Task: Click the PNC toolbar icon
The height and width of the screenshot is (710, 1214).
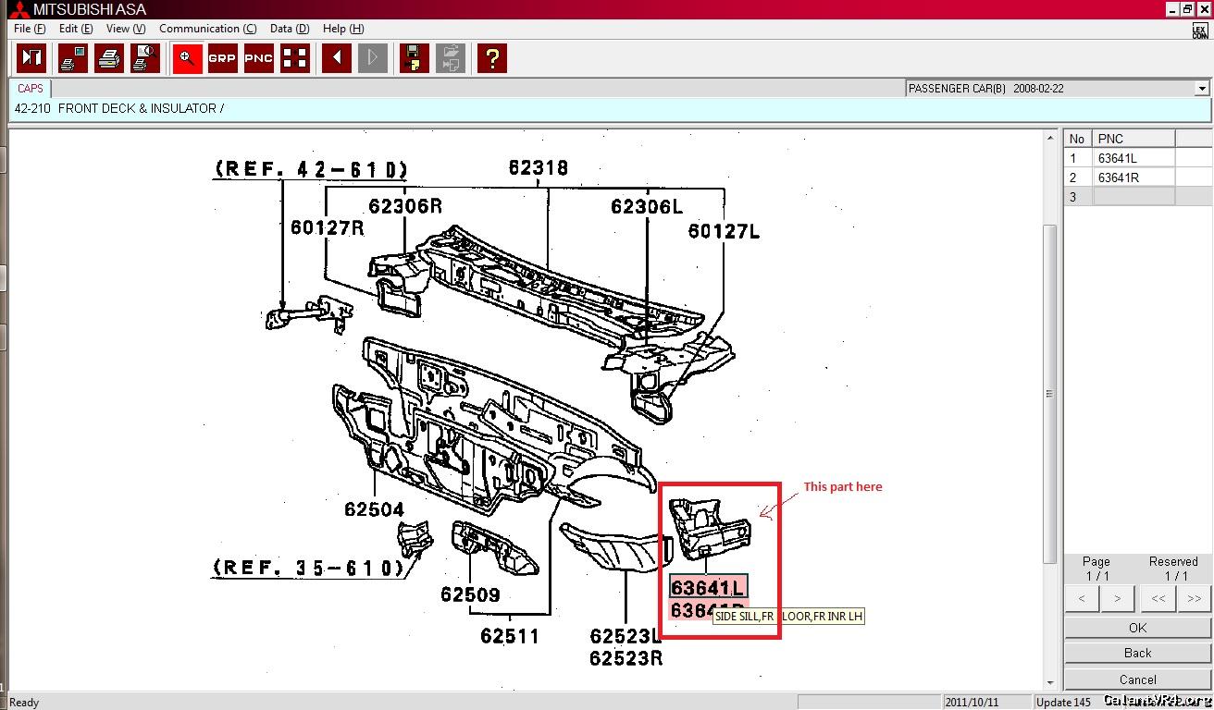Action: tap(258, 58)
